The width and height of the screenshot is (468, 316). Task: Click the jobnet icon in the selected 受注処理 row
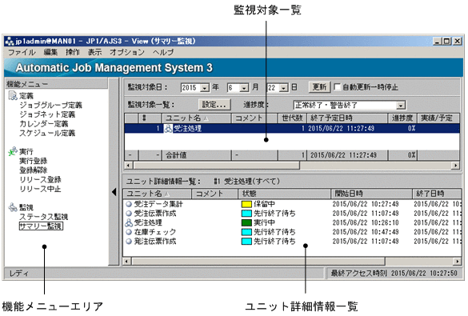[x=168, y=128]
